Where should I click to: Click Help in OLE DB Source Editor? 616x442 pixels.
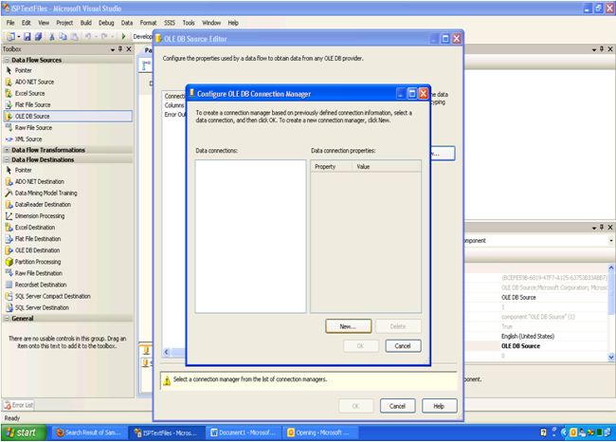[x=439, y=406]
